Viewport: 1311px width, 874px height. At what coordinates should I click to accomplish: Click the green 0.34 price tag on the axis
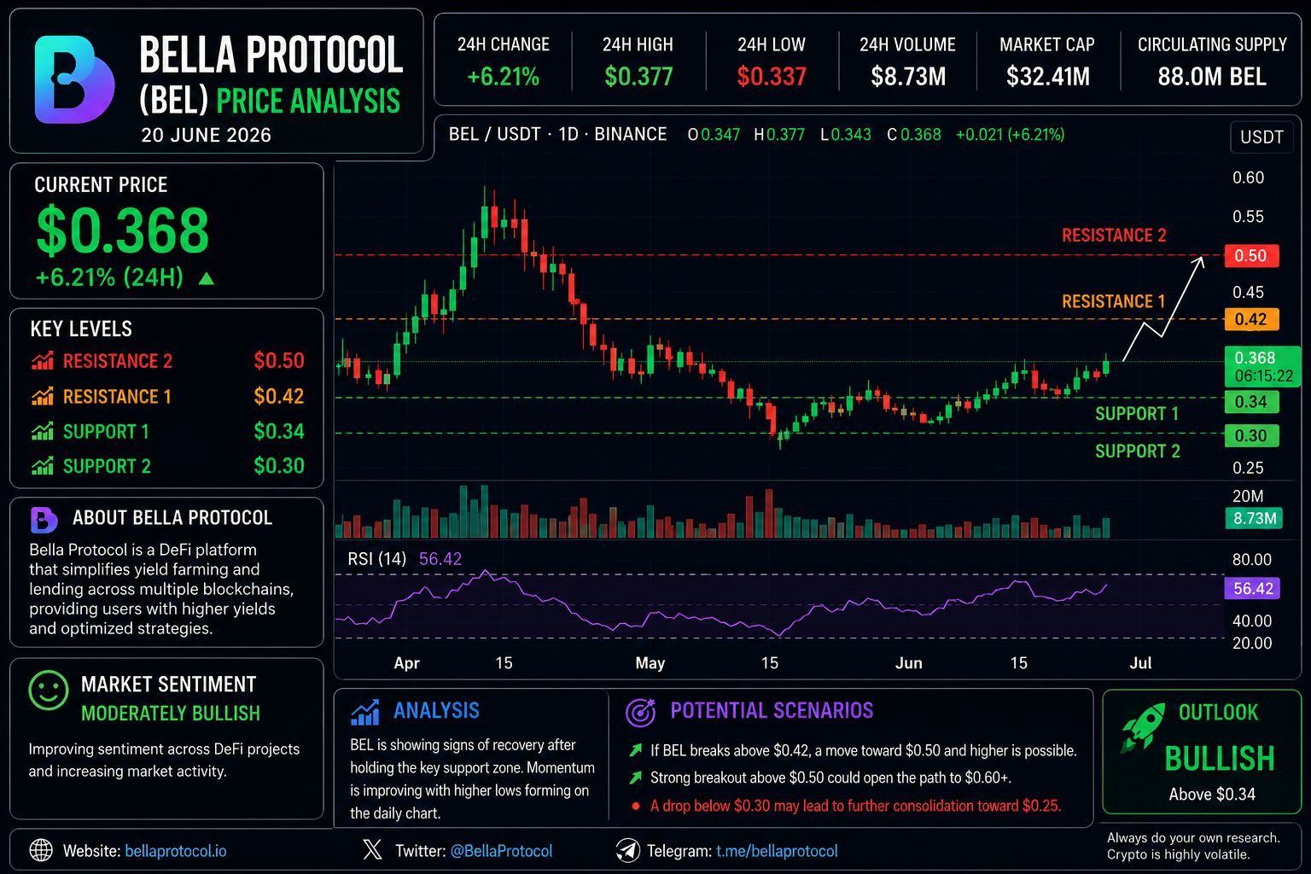point(1251,402)
